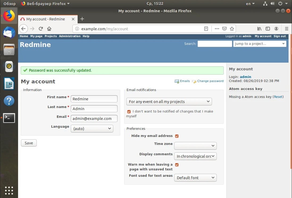
Task: Open Terminal from the dock
Action: pos(9,118)
